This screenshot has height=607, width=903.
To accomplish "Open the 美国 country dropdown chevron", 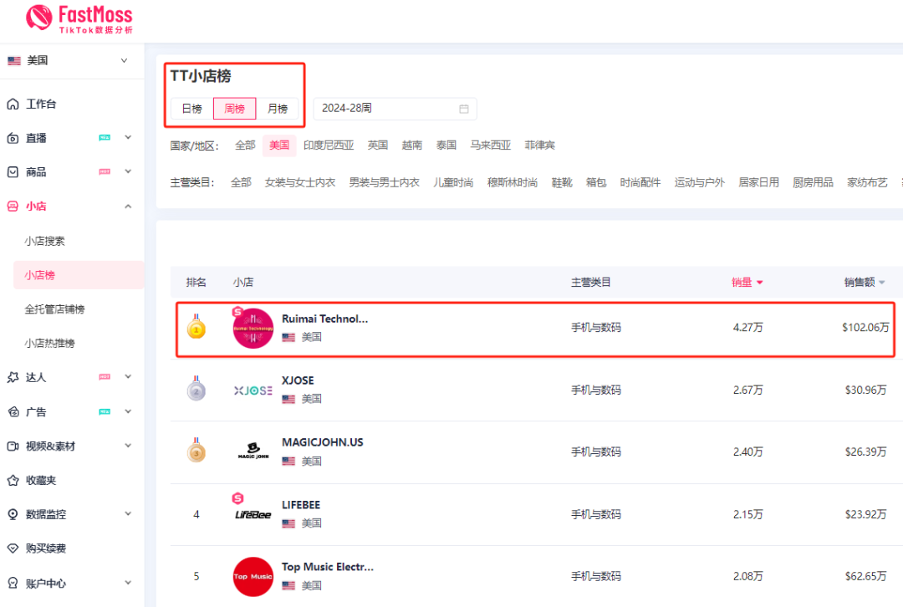I will [124, 60].
